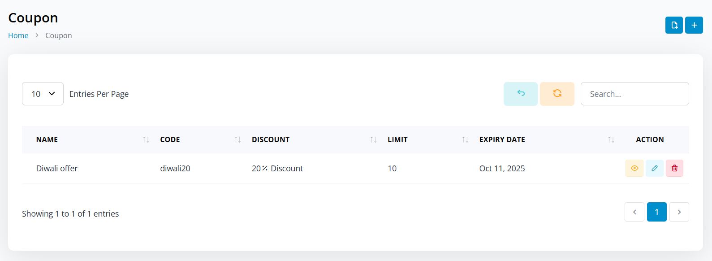Screen dimensions: 712x261
Task: Edit Diwali offer coupon with pencil icon
Action: (655, 168)
